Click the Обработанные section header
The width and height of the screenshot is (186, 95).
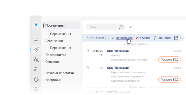coord(137,87)
